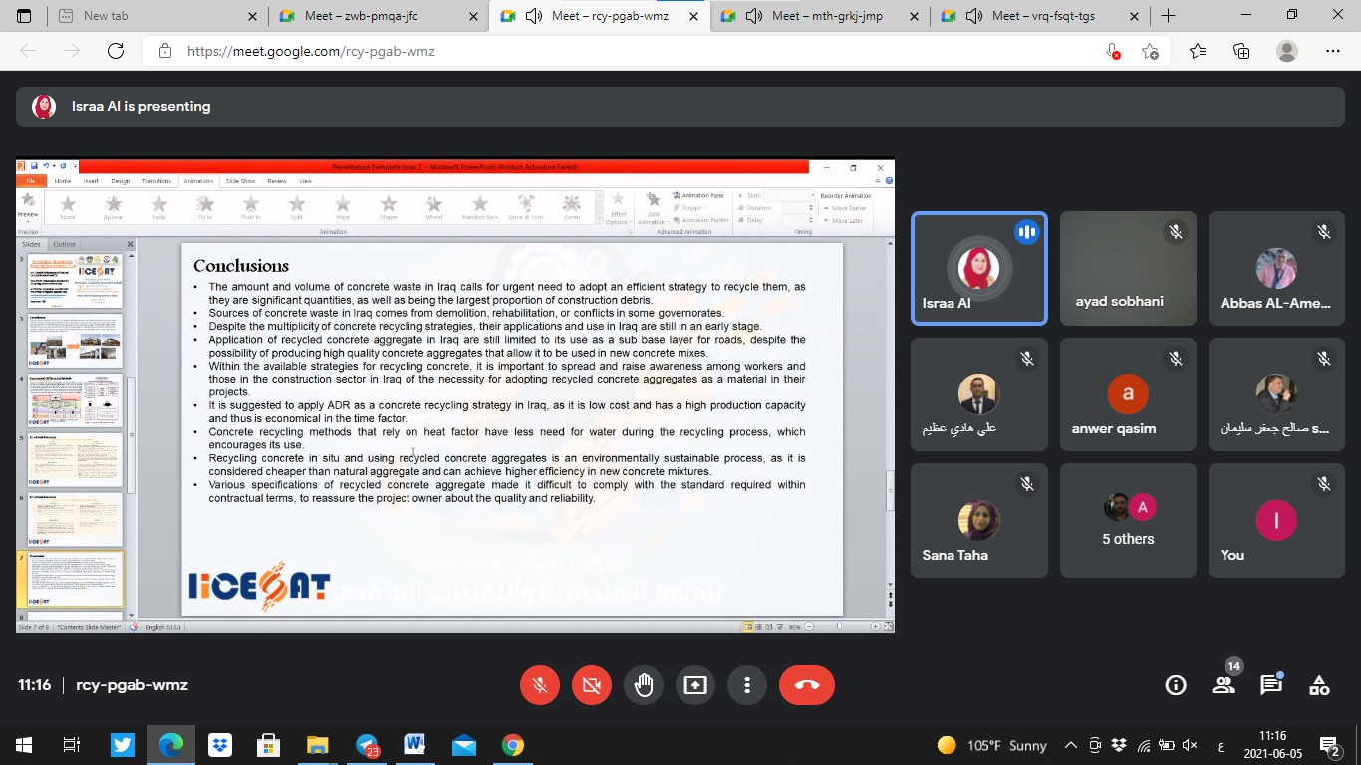1361x765 pixels.
Task: Select the Israa Al participant tile
Action: [x=978, y=268]
